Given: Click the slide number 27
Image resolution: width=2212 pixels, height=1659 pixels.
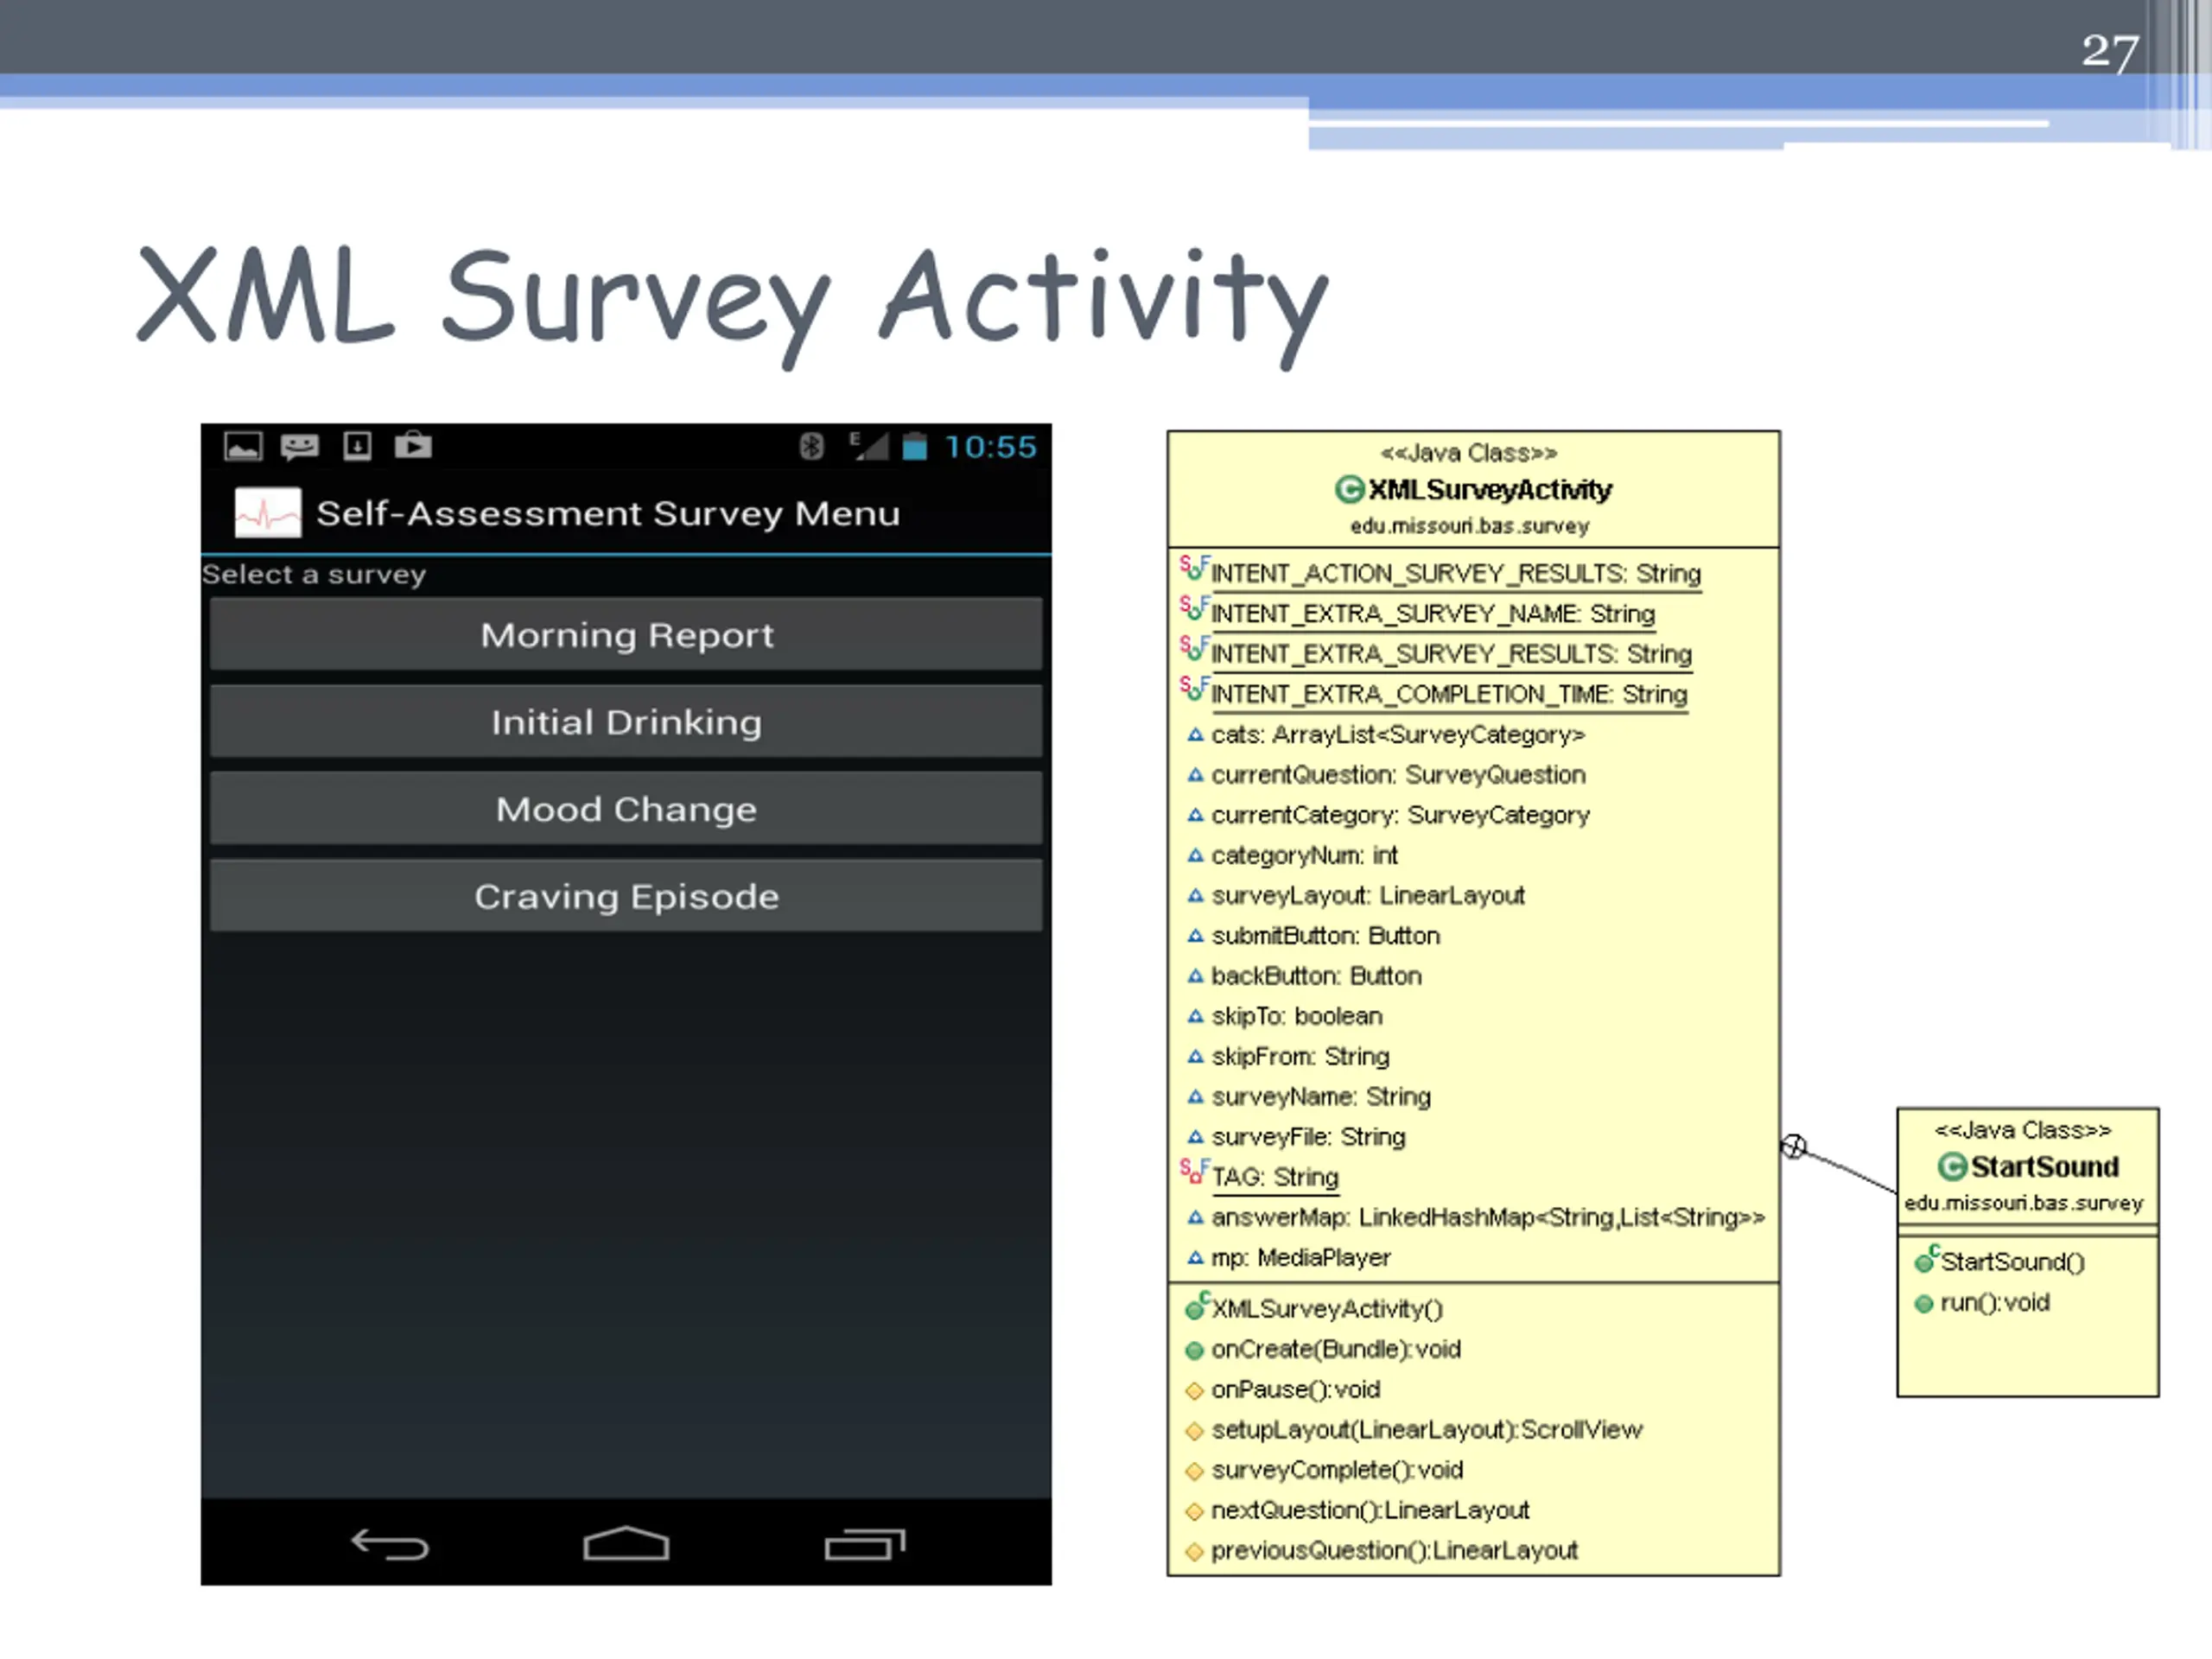Looking at the screenshot, I should [x=2110, y=51].
